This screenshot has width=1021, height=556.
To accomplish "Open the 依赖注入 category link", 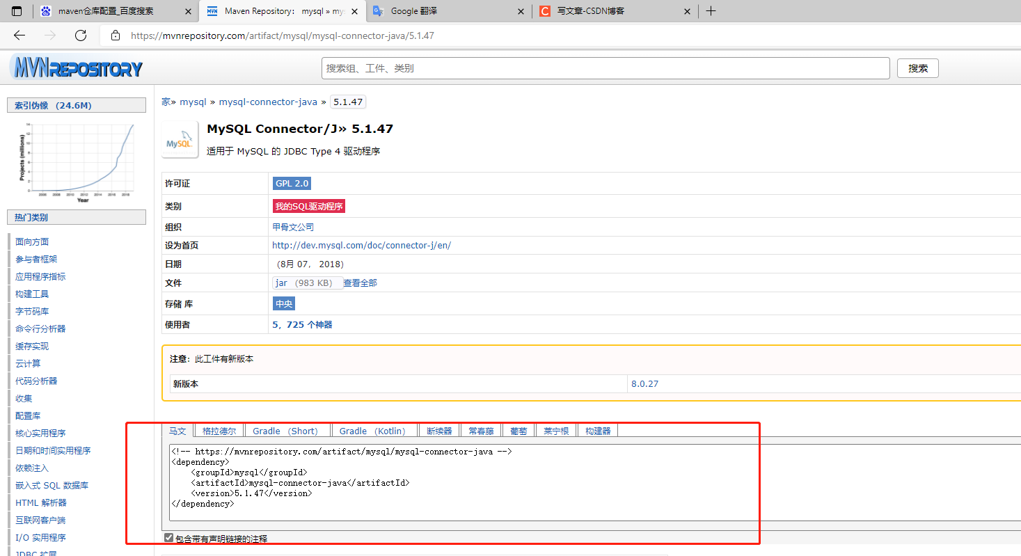I will tap(32, 468).
